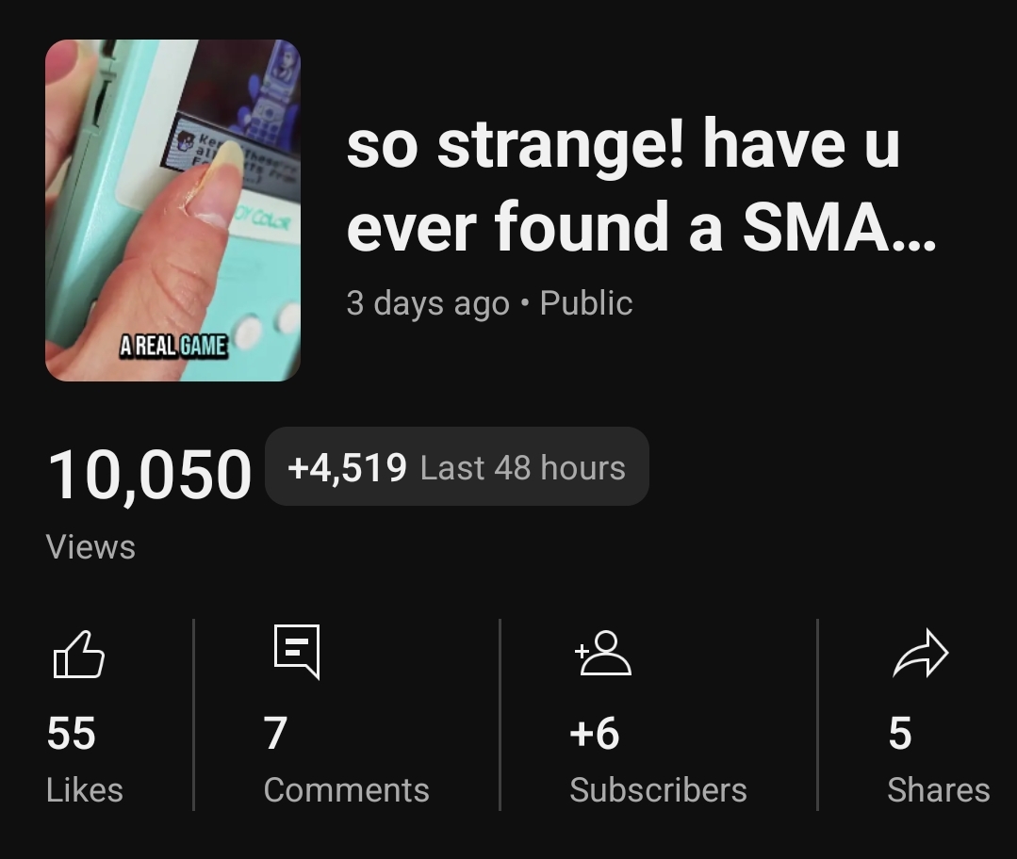Open the 'Shares' label
Image resolution: width=1017 pixels, height=859 pixels.
coord(939,790)
